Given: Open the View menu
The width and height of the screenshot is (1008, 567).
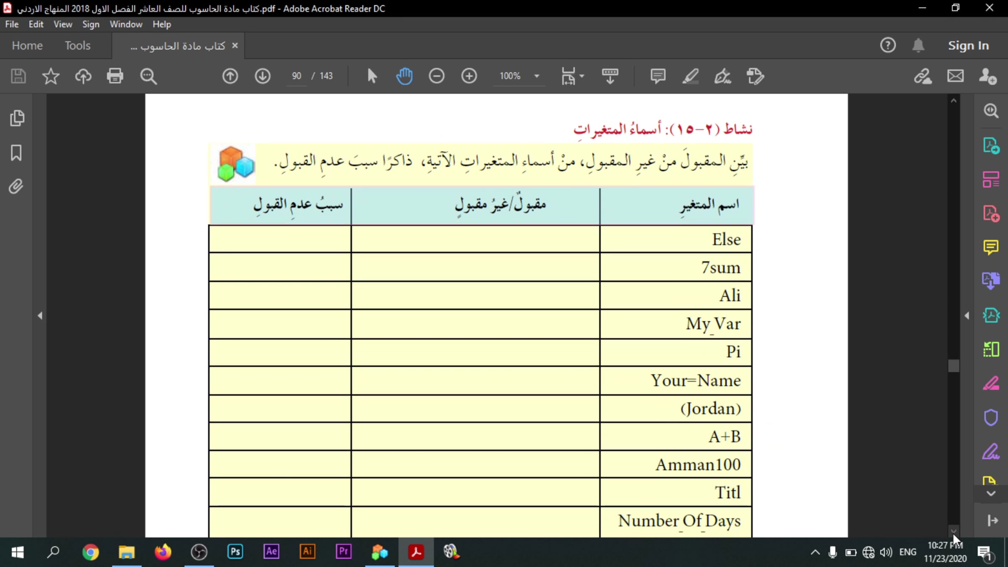Looking at the screenshot, I should click(x=63, y=24).
